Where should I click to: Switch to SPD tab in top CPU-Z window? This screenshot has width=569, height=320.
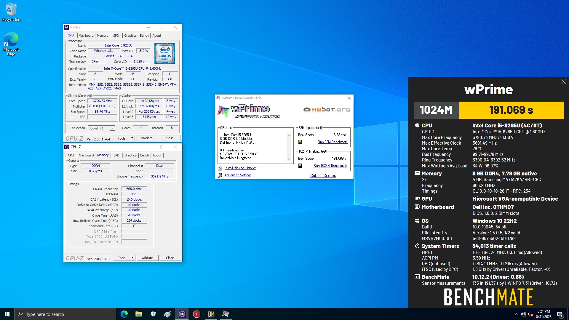[x=116, y=36]
